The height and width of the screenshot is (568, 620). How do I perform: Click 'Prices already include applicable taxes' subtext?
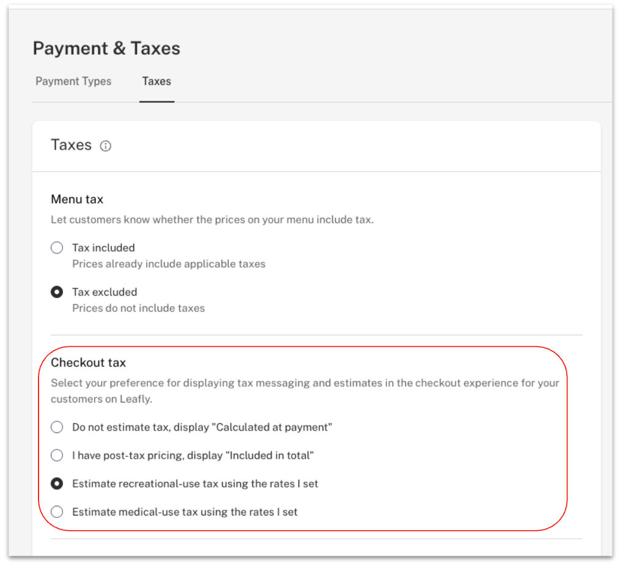169,264
